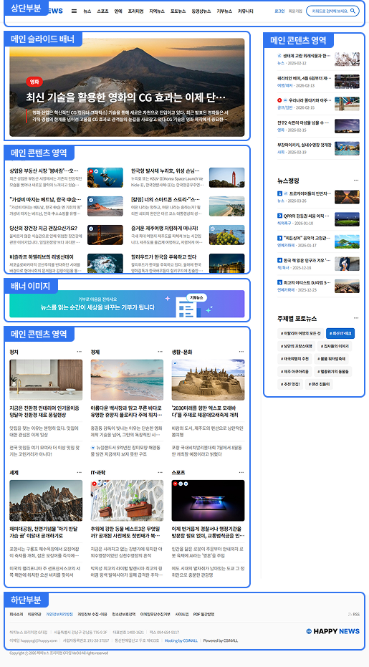Open article 즐거운 제주여행 저렴하게 떠나자!
Viewport: 369px width, 667px height.
(165, 228)
